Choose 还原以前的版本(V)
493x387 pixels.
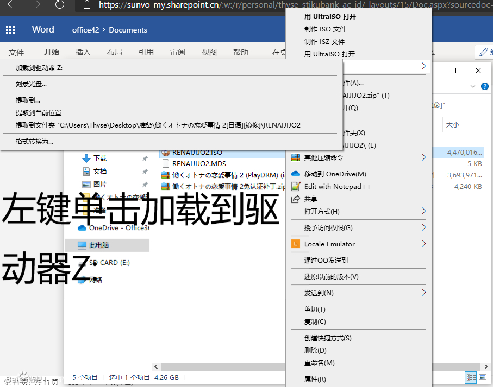click(x=358, y=276)
